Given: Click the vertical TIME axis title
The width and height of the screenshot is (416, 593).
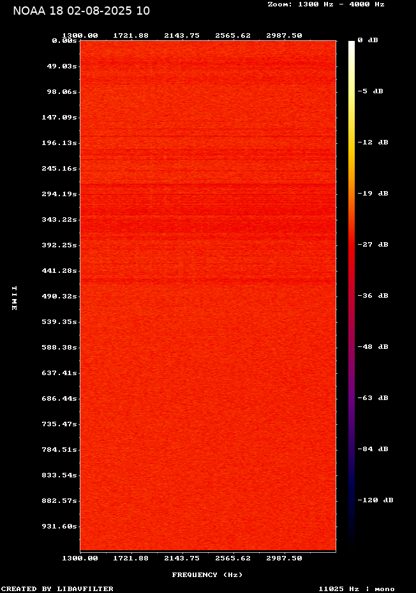Looking at the screenshot, I should point(14,298).
